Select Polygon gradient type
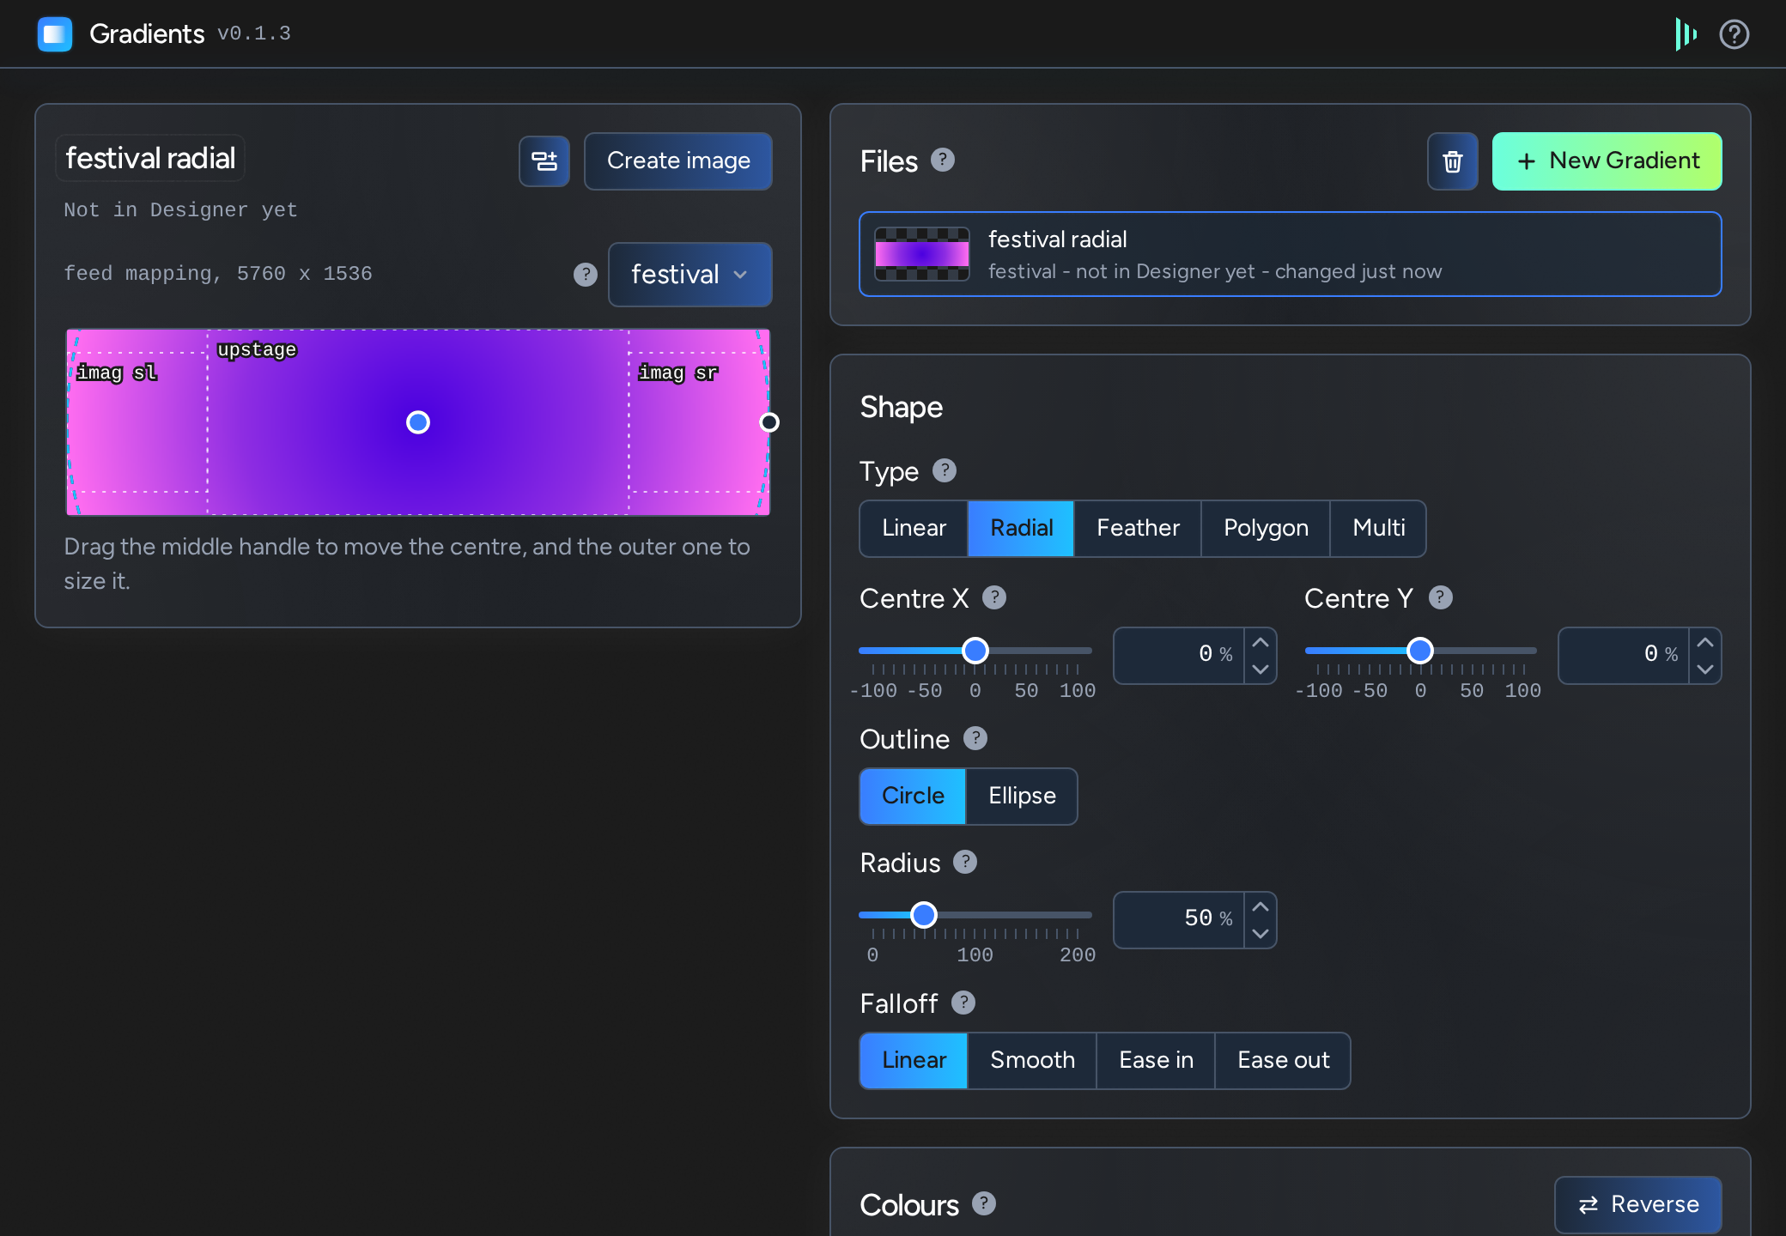This screenshot has height=1236, width=1786. point(1266,528)
